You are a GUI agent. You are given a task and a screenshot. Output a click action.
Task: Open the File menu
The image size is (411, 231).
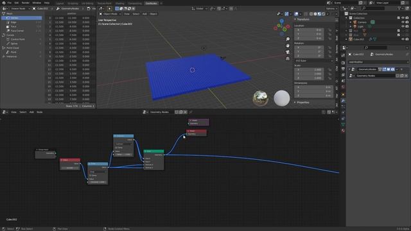10,3
